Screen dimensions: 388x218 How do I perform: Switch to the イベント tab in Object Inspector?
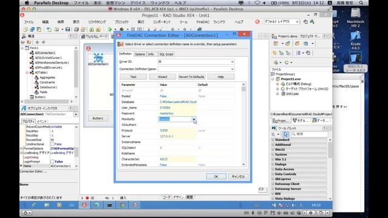coord(42,121)
